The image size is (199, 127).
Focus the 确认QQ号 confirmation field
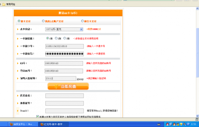point(64,71)
